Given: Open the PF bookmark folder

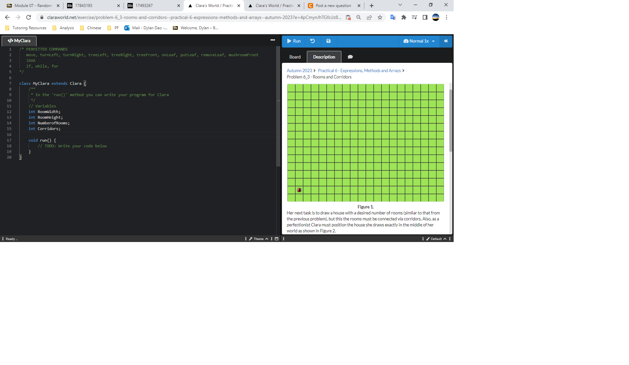Looking at the screenshot, I should click(113, 28).
